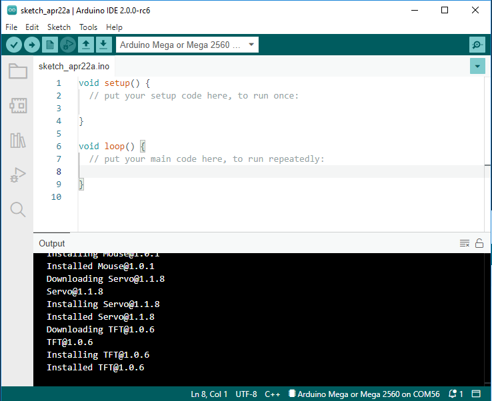The image size is (492, 401).
Task: Click line number 1 in gutter
Action: click(x=59, y=83)
